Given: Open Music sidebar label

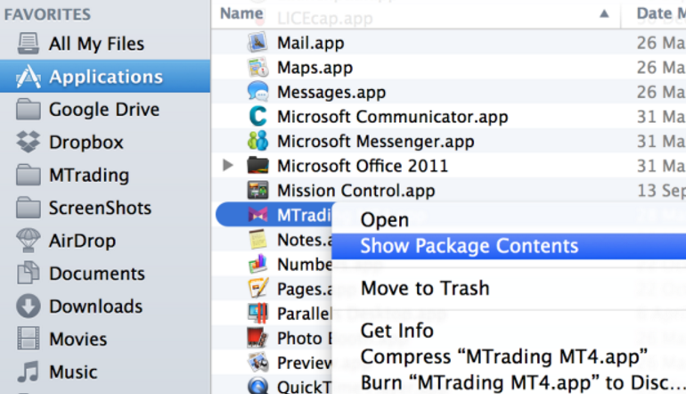Looking at the screenshot, I should [73, 372].
